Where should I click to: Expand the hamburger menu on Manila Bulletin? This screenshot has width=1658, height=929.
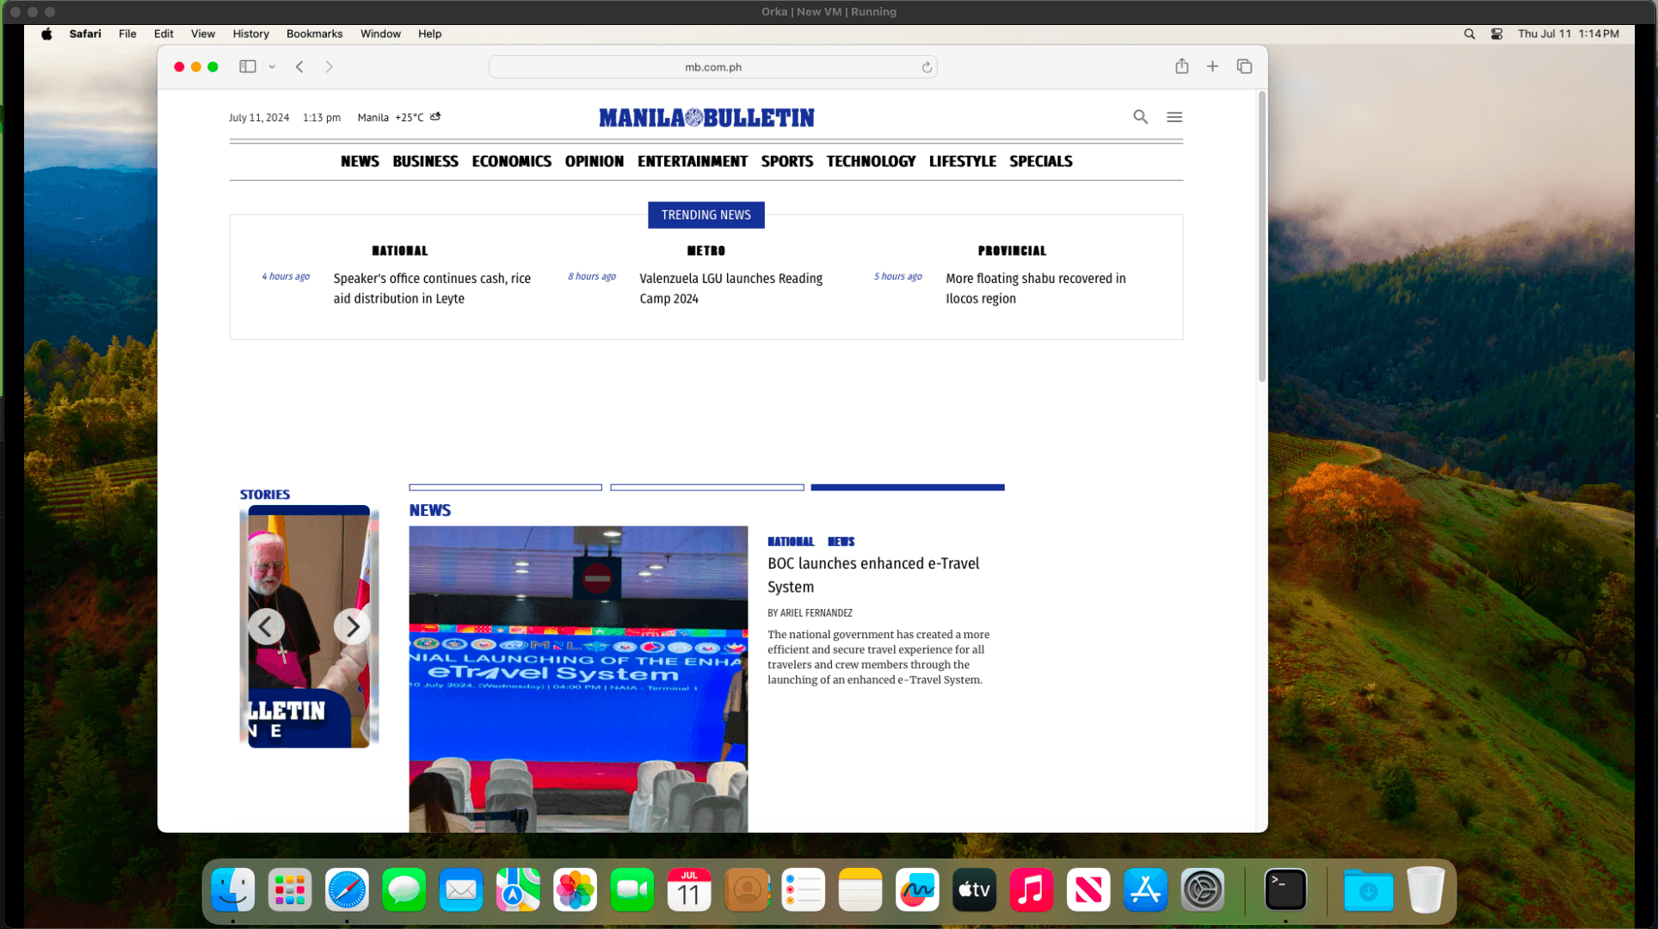point(1174,117)
